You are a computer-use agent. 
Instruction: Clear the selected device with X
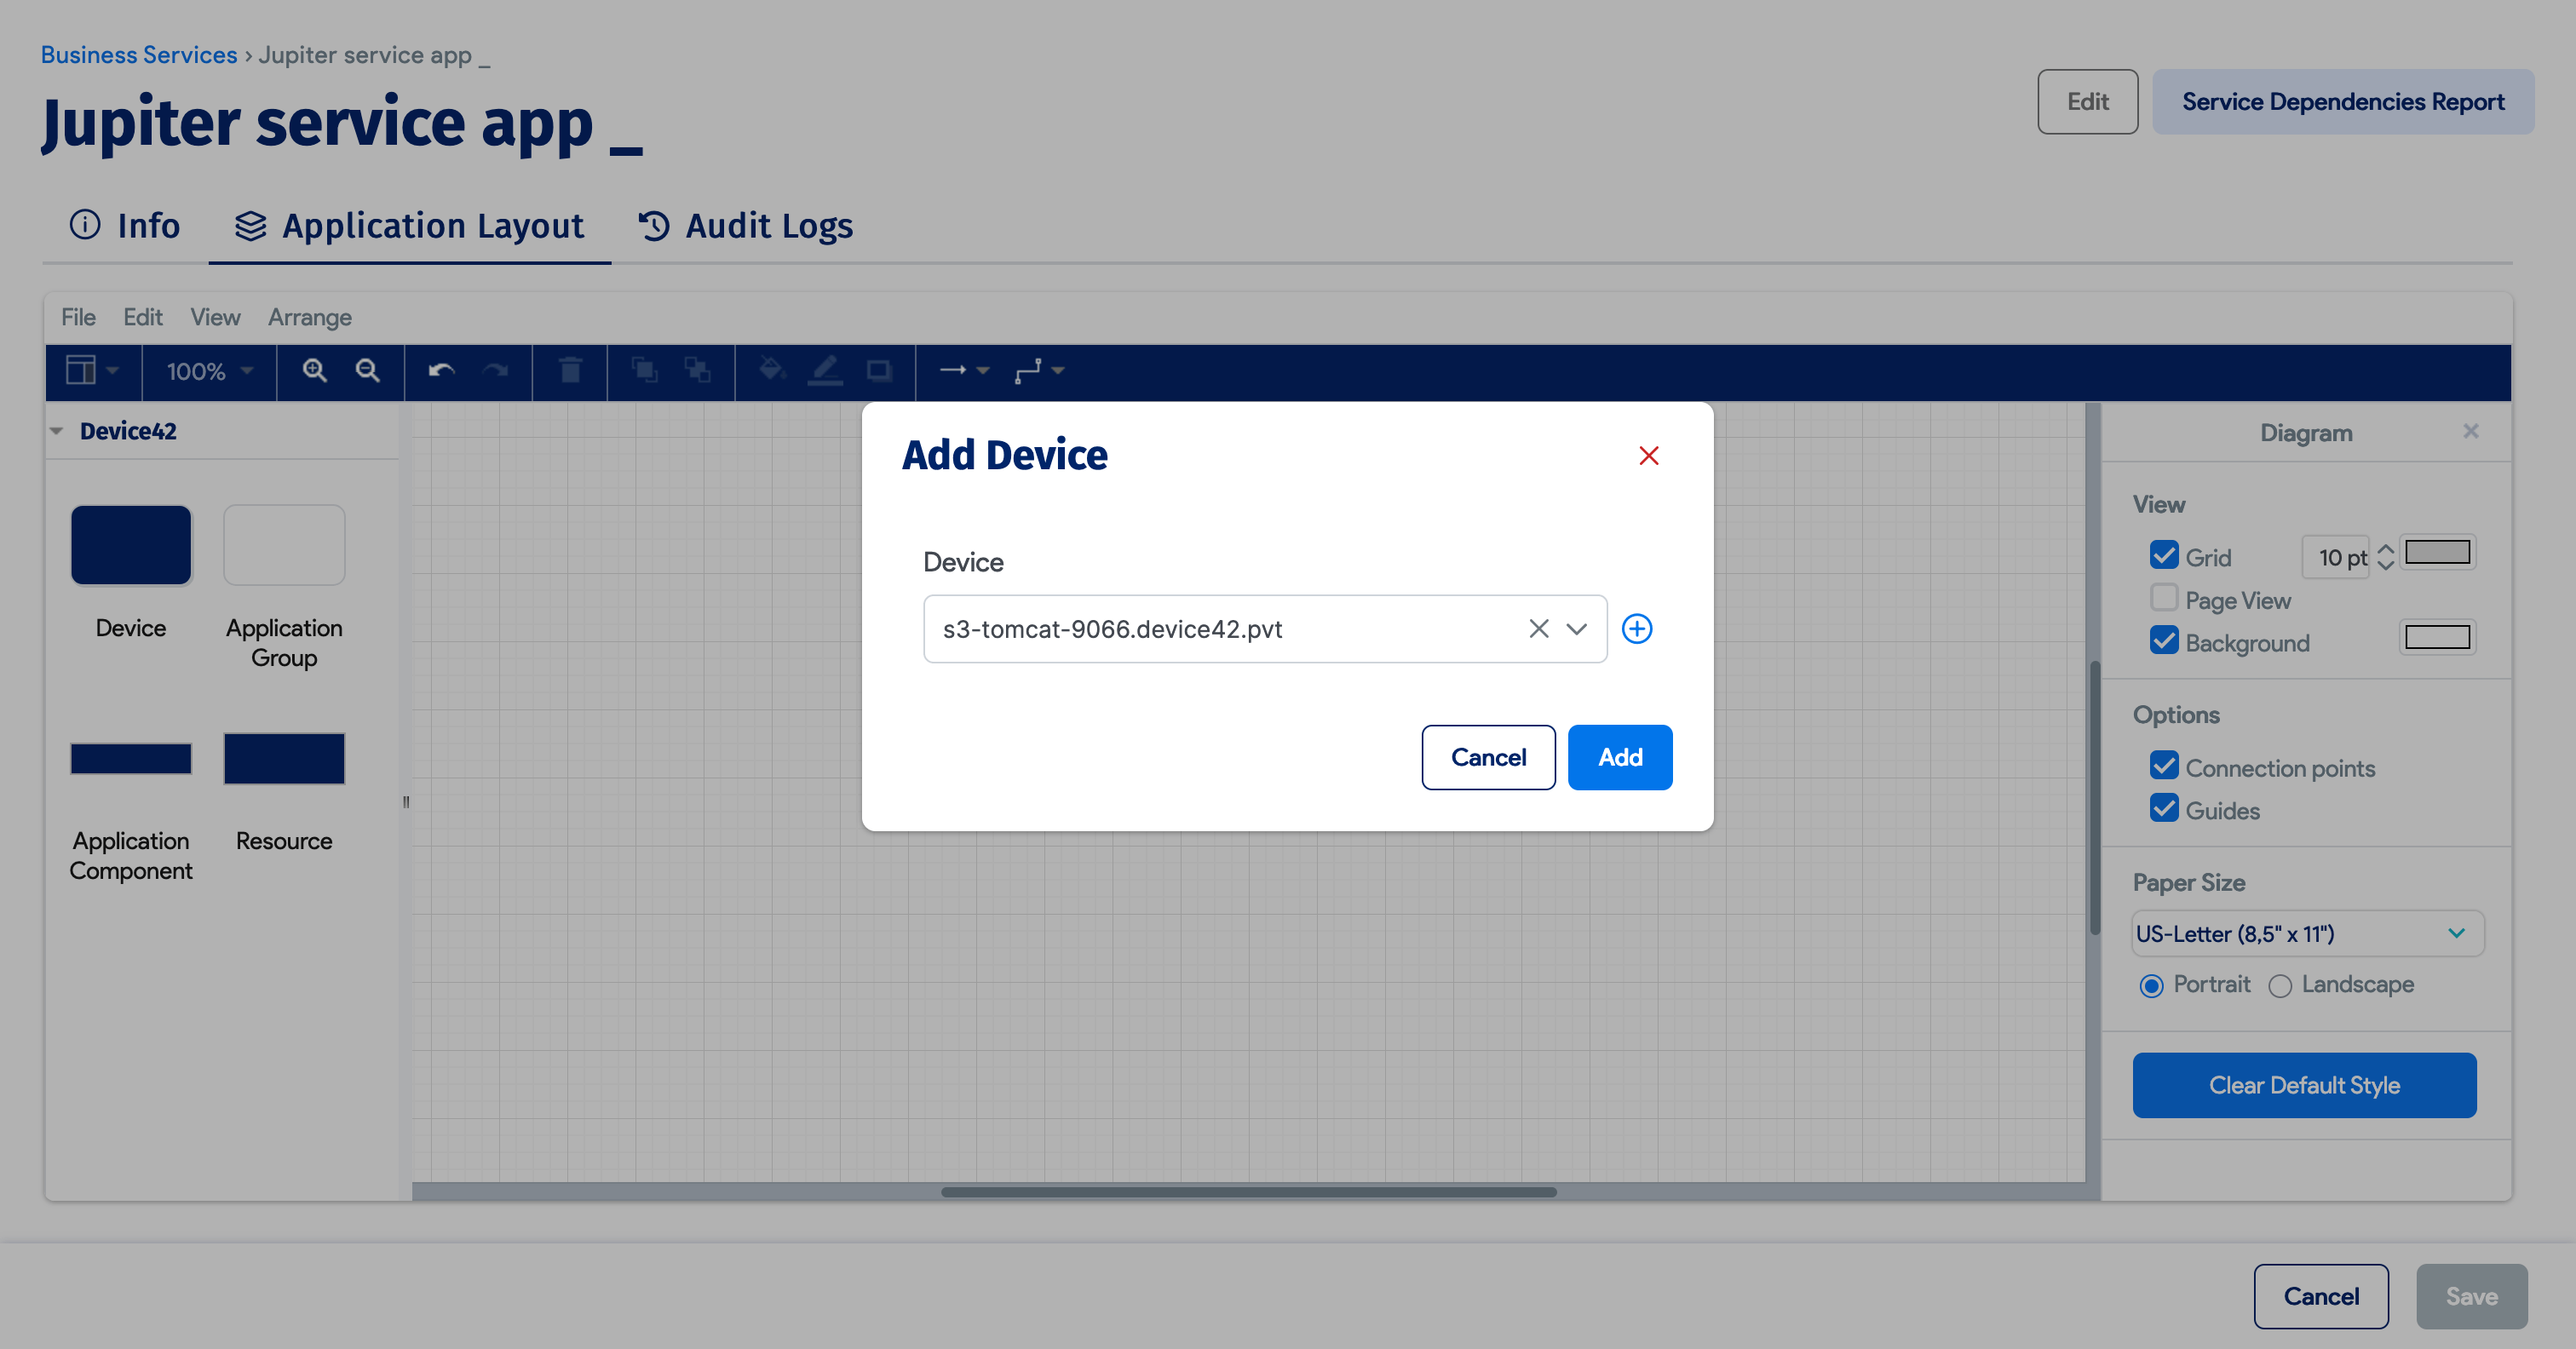pyautogui.click(x=1539, y=629)
